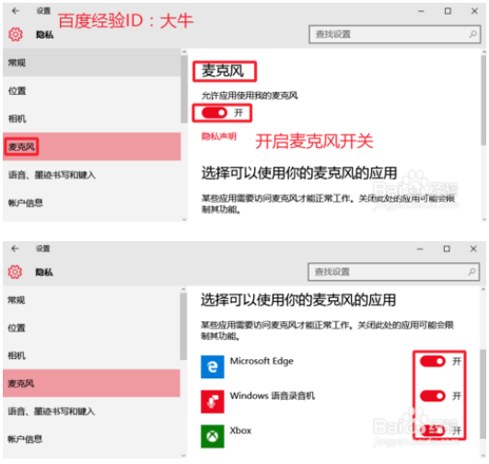Select 帐户信息 in top window sidebar
The width and height of the screenshot is (489, 464).
click(92, 203)
